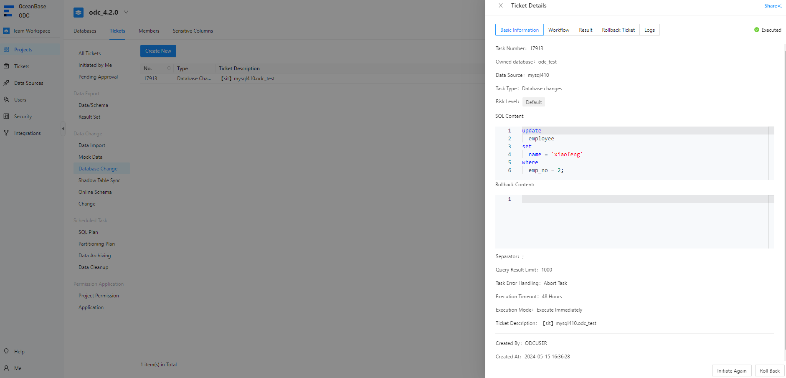Viewport: 786px width, 378px height.
Task: Collapse the left sidebar with arrow handle
Action: (x=63, y=129)
